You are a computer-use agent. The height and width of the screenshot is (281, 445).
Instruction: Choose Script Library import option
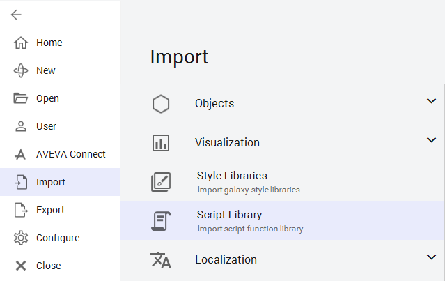coord(282,220)
